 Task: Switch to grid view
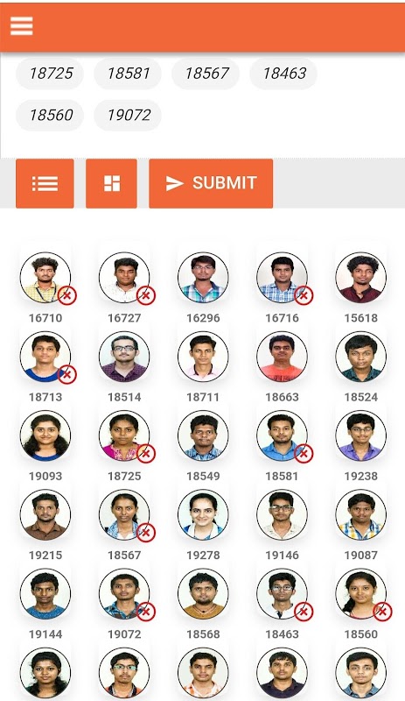[112, 183]
